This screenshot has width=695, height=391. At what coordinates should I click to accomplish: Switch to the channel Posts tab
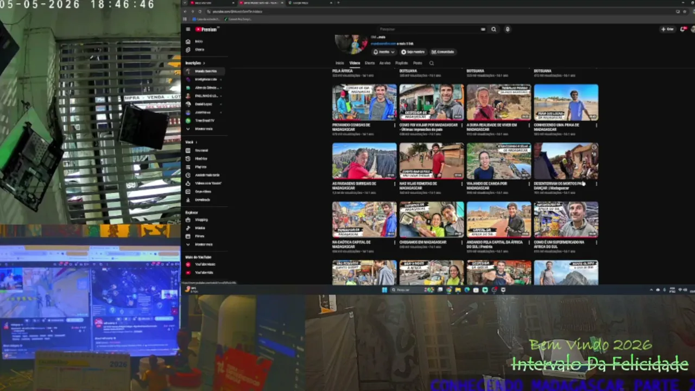pos(418,63)
